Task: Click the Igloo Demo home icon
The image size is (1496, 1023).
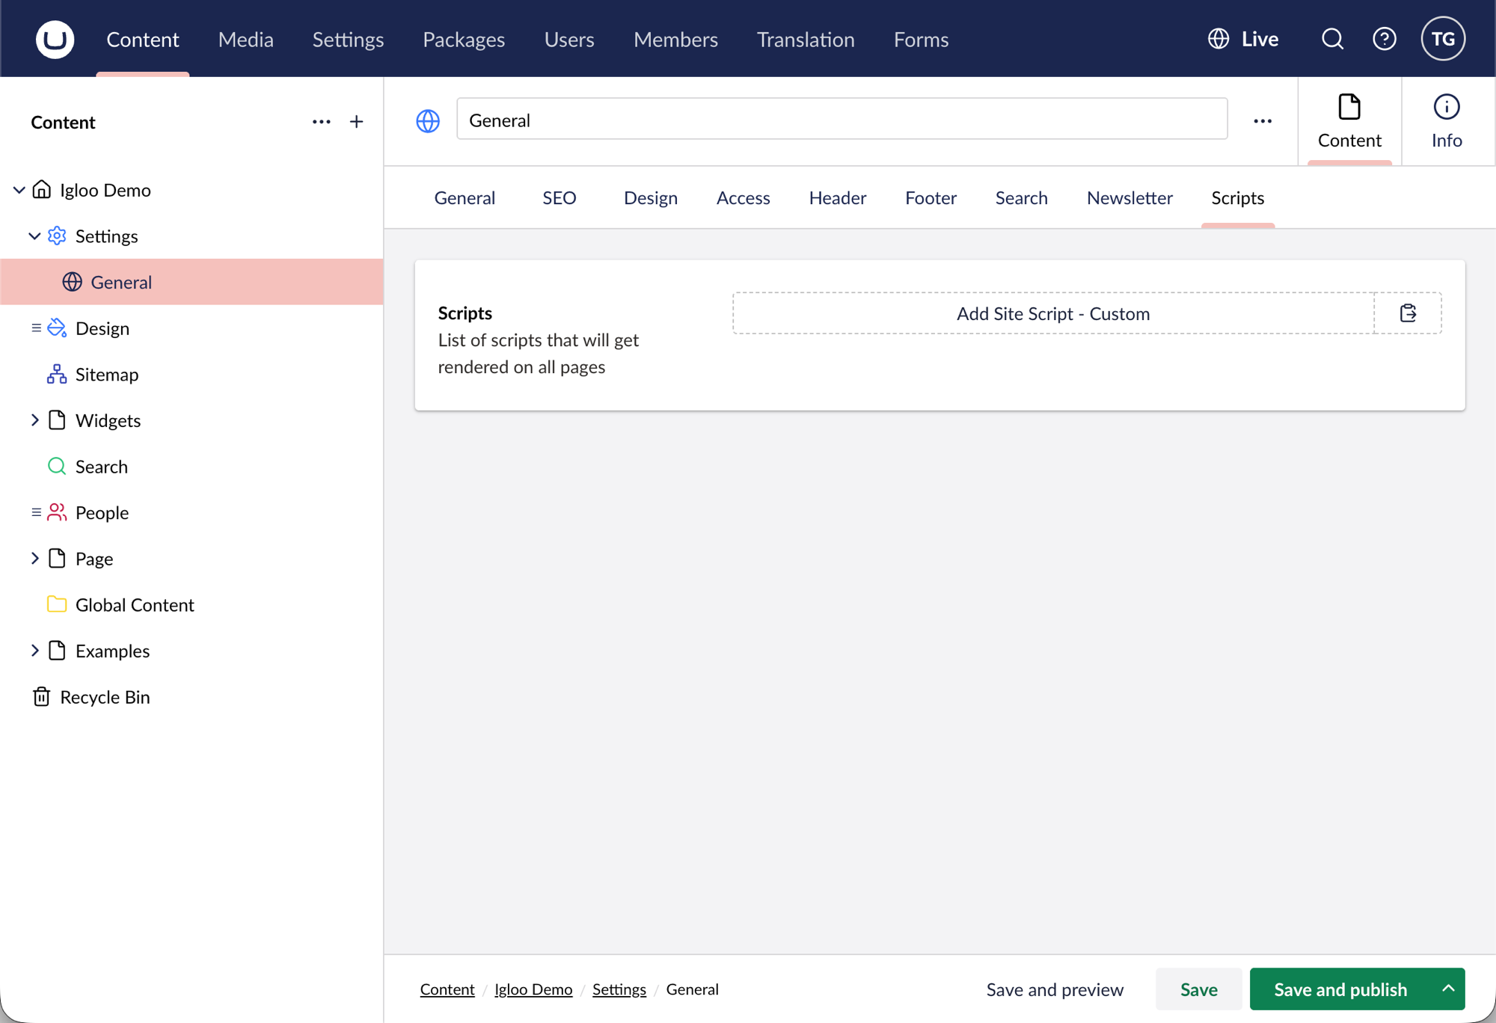Action: click(42, 189)
